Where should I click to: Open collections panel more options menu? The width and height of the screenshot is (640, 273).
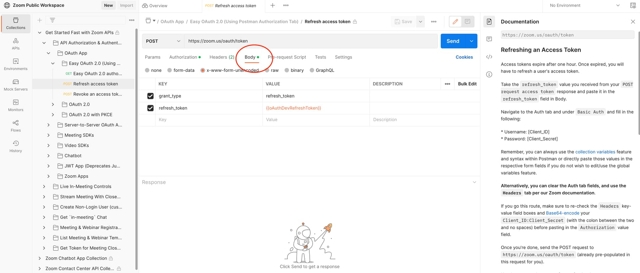coord(132,20)
